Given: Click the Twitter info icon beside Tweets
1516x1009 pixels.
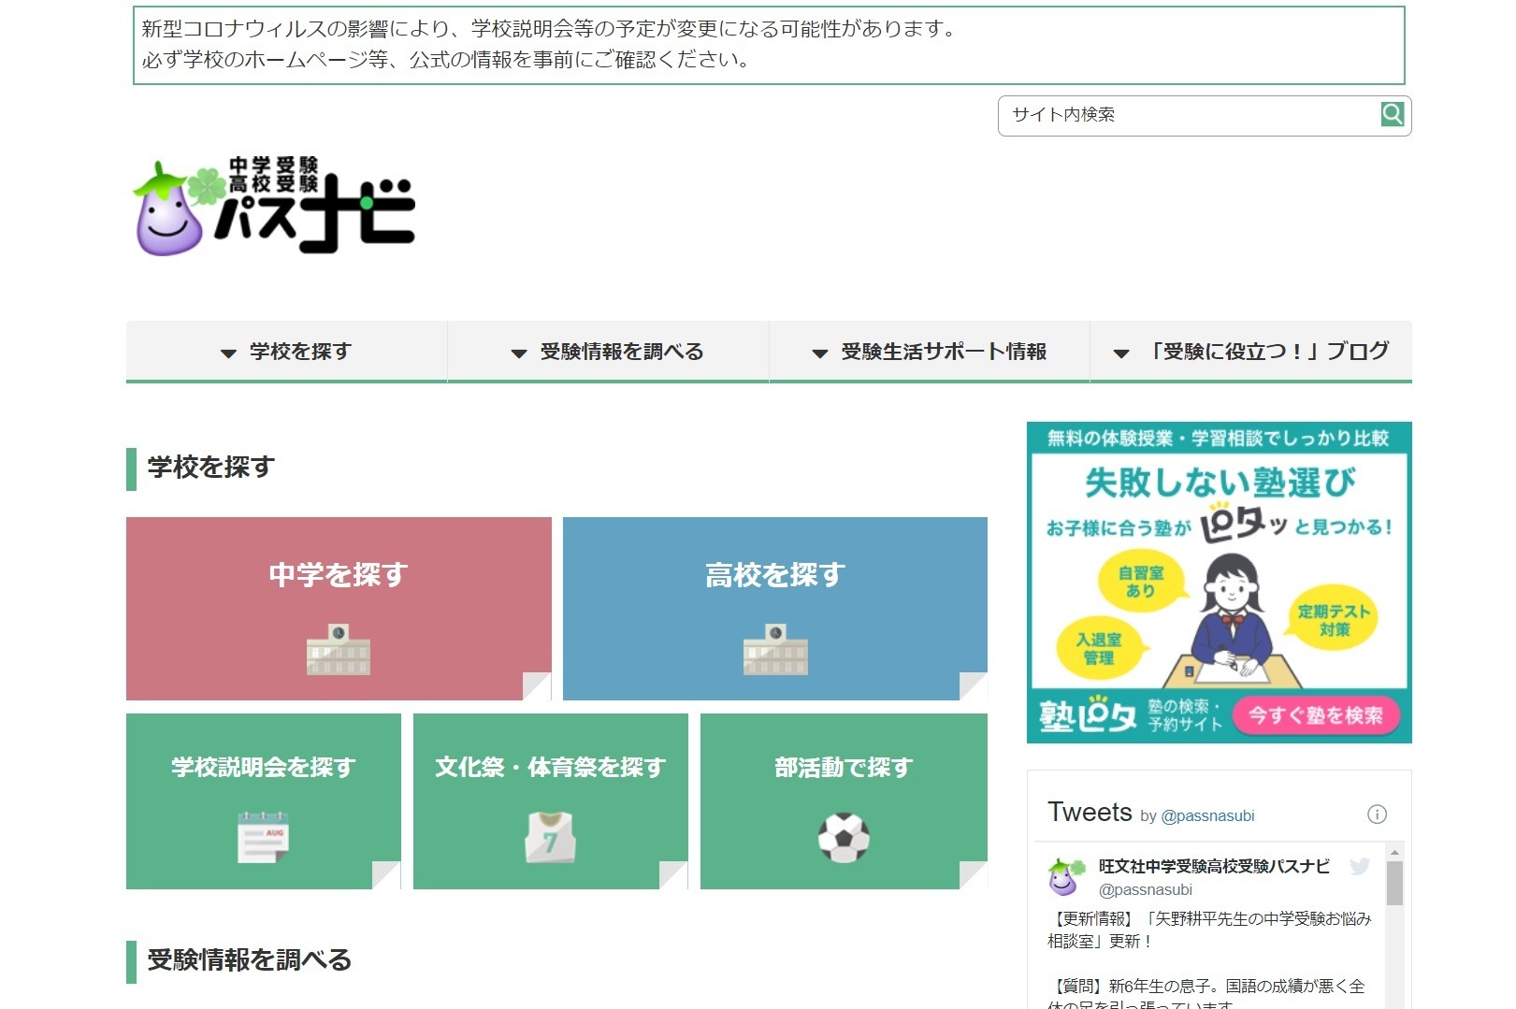Looking at the screenshot, I should click(x=1377, y=814).
